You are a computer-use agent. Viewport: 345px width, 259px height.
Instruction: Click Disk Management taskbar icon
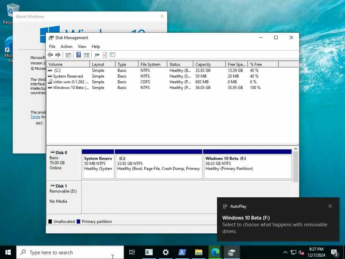click(232, 252)
